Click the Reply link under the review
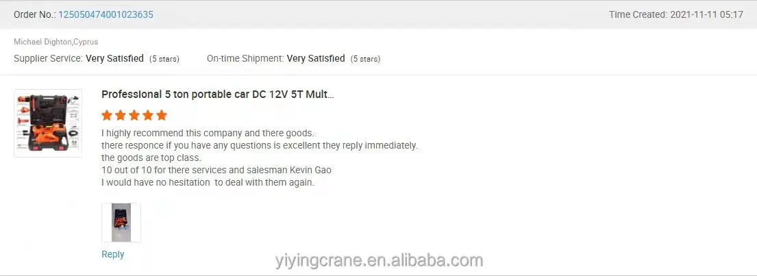 point(113,254)
